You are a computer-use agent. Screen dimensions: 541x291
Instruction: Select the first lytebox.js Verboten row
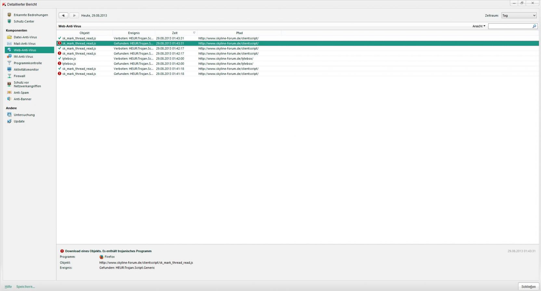click(x=130, y=59)
